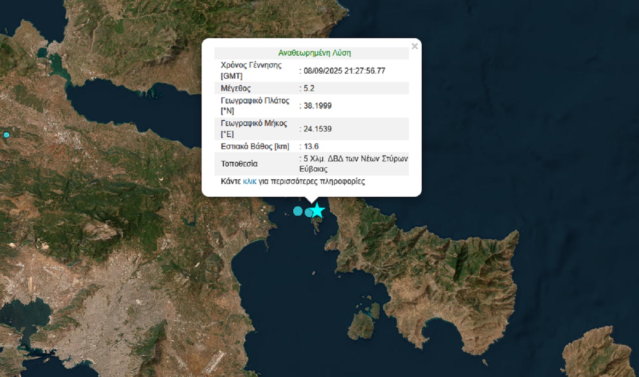
Task: Click the 'Γεωγραφικό Πλάτος [°N]' label
Action: (255, 106)
